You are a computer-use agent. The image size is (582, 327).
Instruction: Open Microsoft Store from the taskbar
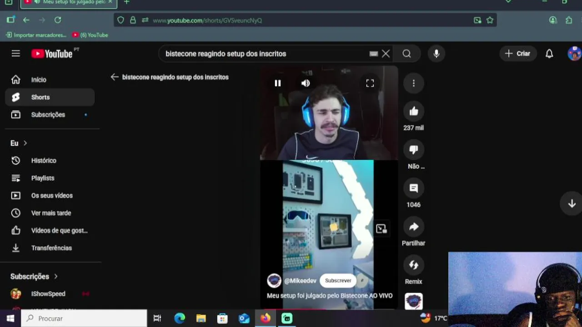(222, 318)
